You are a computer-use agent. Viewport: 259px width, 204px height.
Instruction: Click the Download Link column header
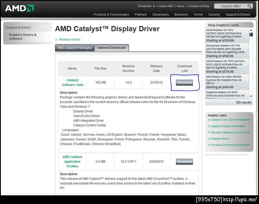tap(185, 68)
